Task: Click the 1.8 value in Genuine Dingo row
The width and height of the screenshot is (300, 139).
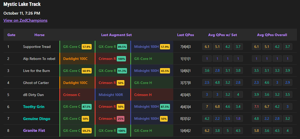Action: pyautogui.click(x=238, y=119)
